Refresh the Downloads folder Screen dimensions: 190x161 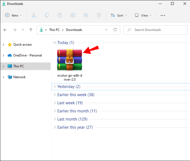(115, 30)
